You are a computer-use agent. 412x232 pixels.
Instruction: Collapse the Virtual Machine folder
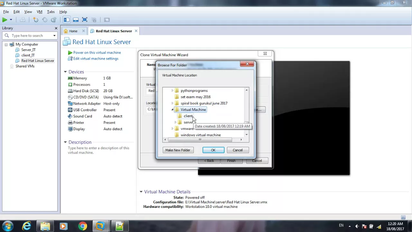click(x=173, y=110)
